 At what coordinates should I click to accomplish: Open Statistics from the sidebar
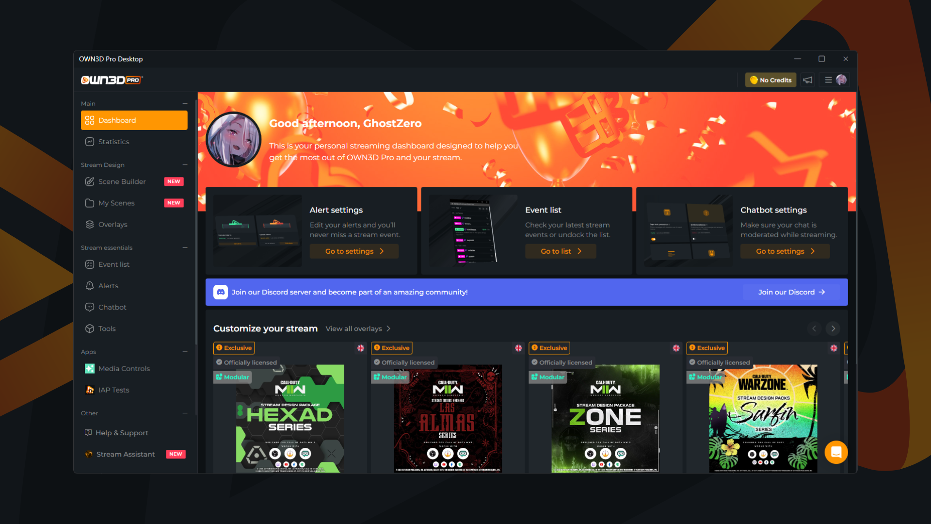(113, 142)
